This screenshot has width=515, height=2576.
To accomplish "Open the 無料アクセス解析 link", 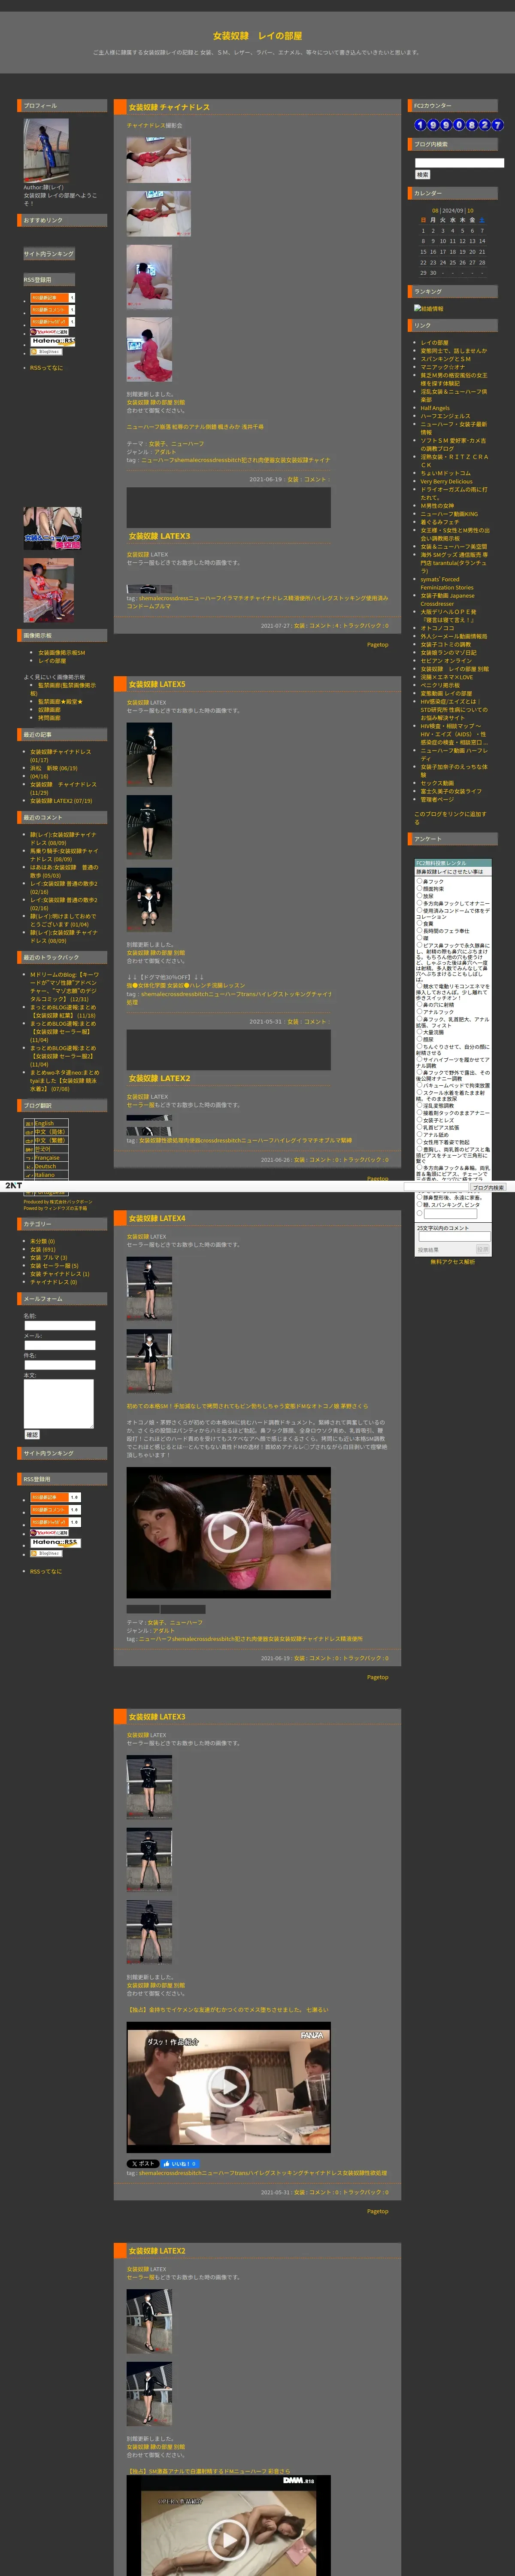I will (453, 1262).
